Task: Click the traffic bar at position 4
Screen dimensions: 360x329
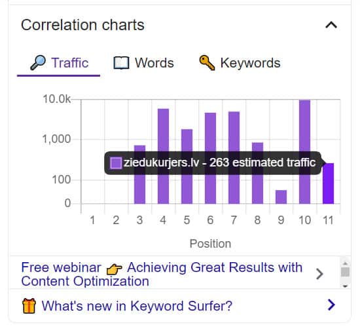Action: 163,156
